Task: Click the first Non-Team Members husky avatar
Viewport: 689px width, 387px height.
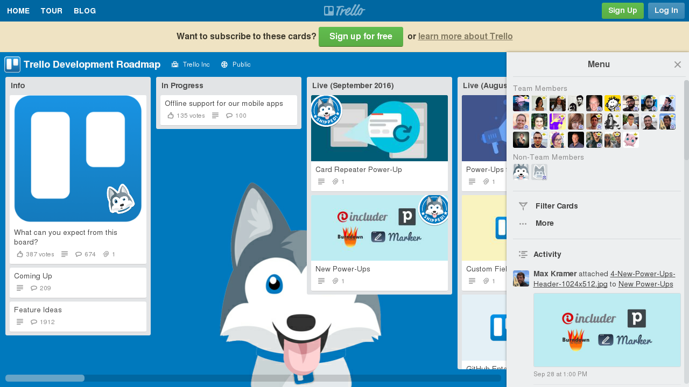Action: pyautogui.click(x=521, y=172)
